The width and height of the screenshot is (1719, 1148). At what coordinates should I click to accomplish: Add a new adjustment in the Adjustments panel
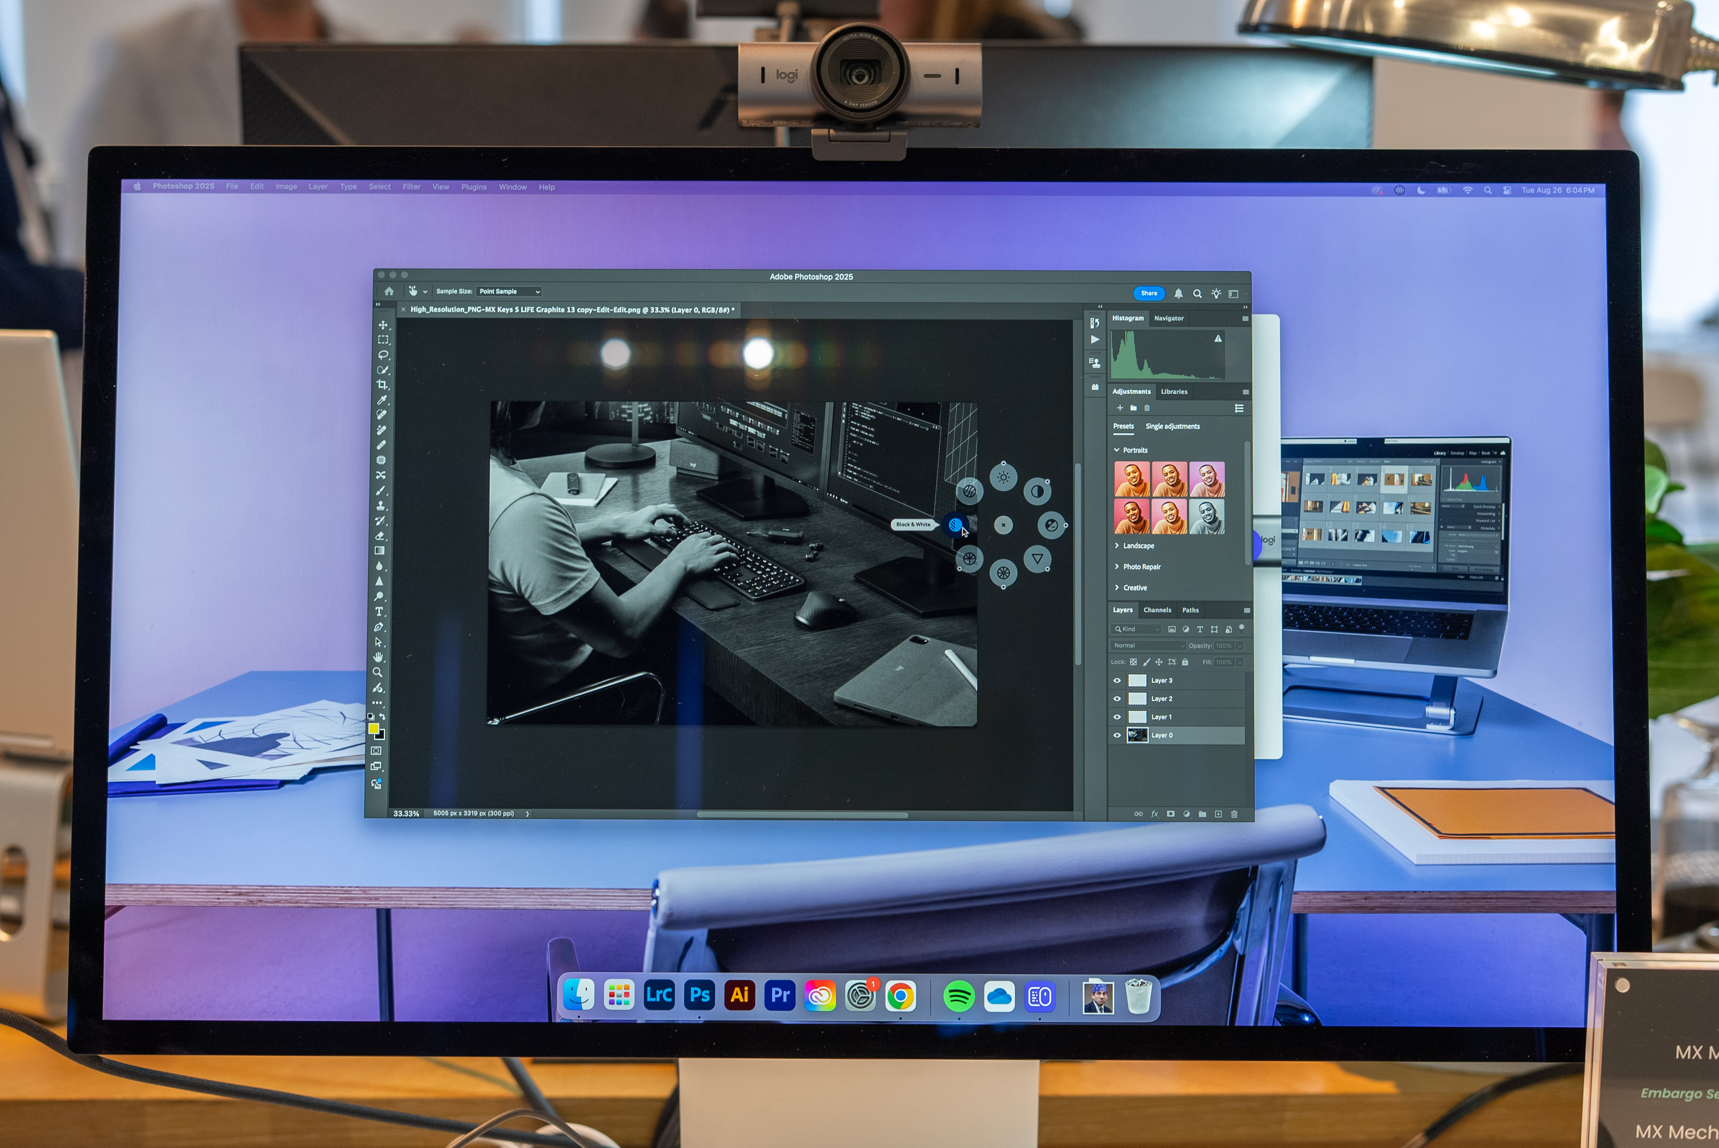click(x=1120, y=408)
